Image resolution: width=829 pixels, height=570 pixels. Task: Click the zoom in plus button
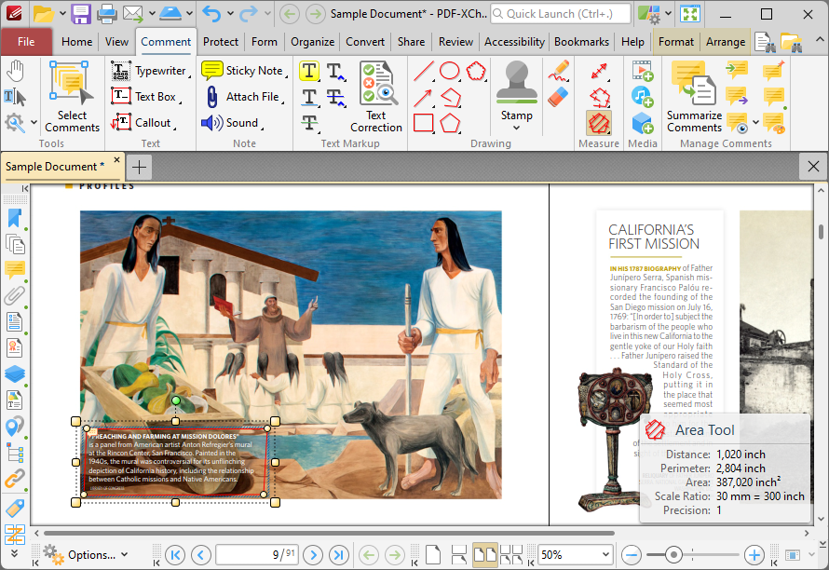[754, 555]
